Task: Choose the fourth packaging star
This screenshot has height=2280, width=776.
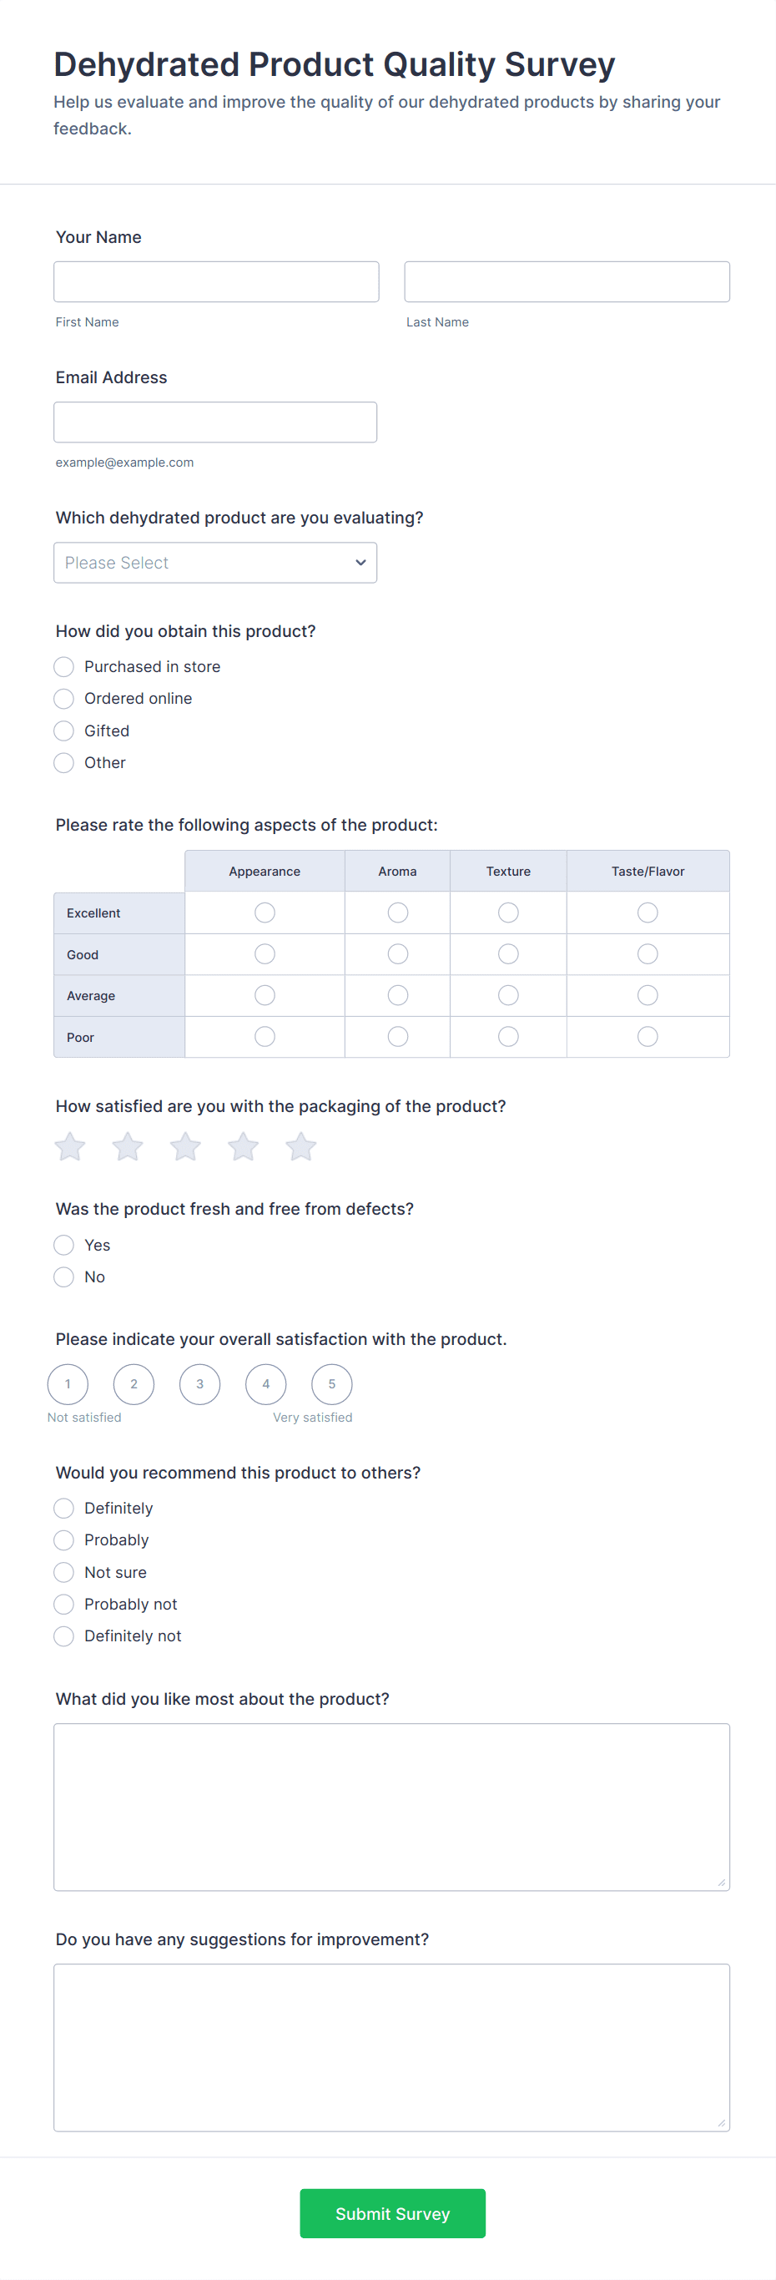Action: pyautogui.click(x=244, y=1147)
